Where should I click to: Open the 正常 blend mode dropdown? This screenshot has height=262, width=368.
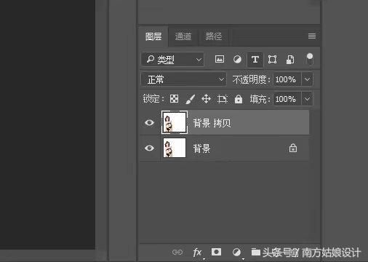[x=183, y=79]
